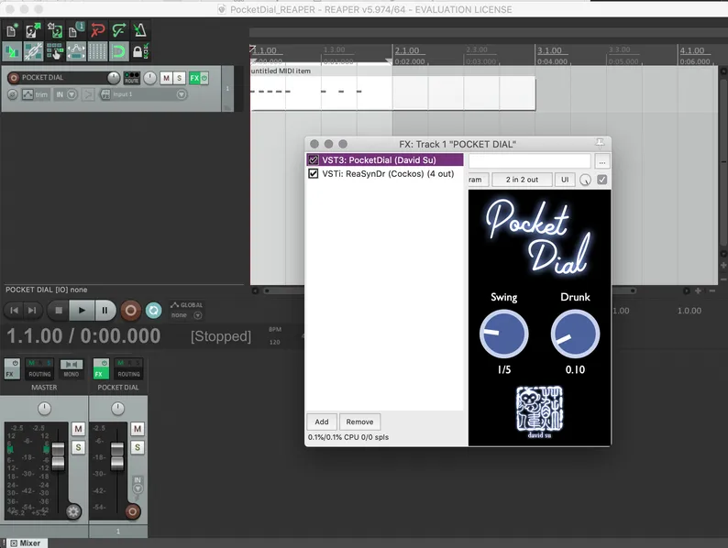Toggle ripple editing toolbar icon
The width and height of the screenshot is (728, 548).
pyautogui.click(x=55, y=51)
